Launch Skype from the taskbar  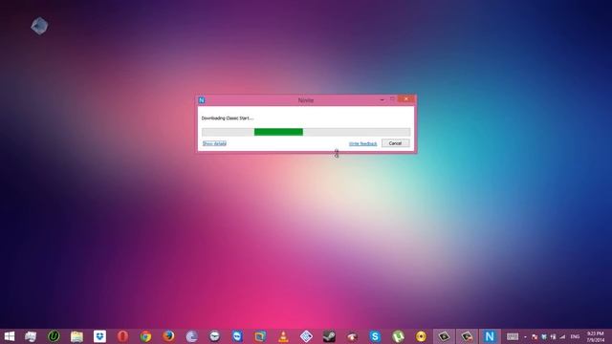tap(375, 336)
